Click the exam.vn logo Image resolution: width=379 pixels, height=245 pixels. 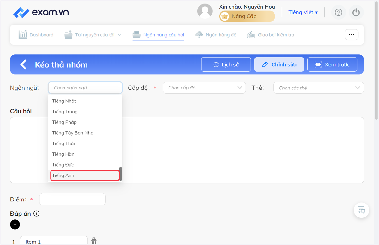pos(41,12)
